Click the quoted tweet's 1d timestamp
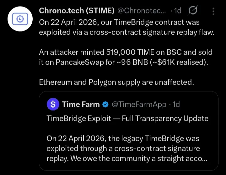 (176, 104)
